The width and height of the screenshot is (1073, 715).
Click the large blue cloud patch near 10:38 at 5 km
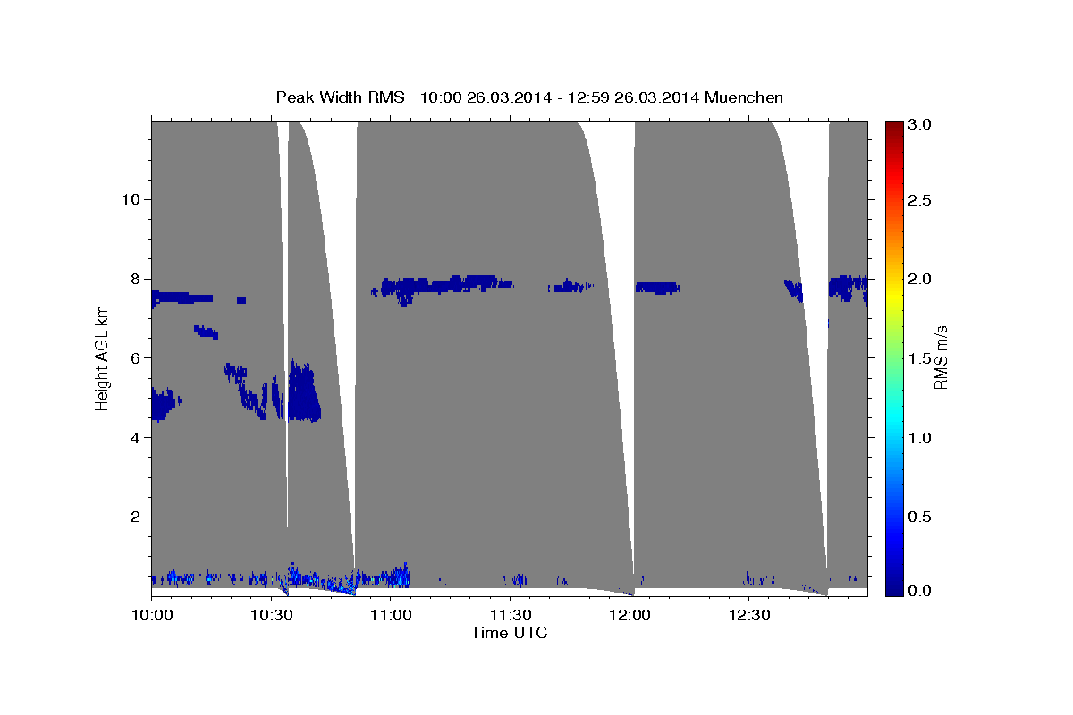303,393
